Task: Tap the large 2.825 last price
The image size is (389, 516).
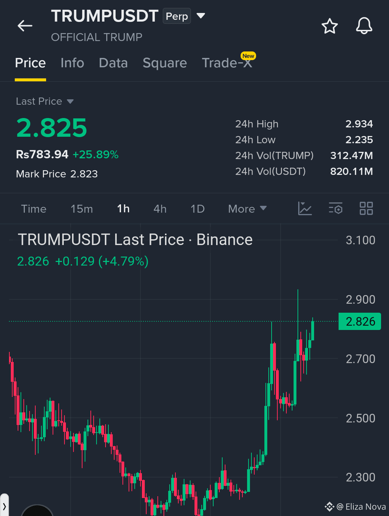Action: point(52,128)
